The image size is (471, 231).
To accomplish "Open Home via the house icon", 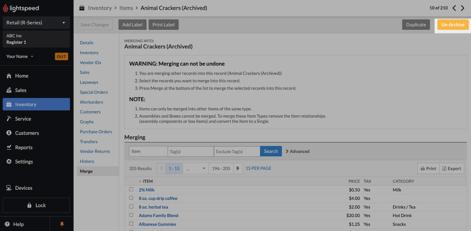I will (9, 76).
